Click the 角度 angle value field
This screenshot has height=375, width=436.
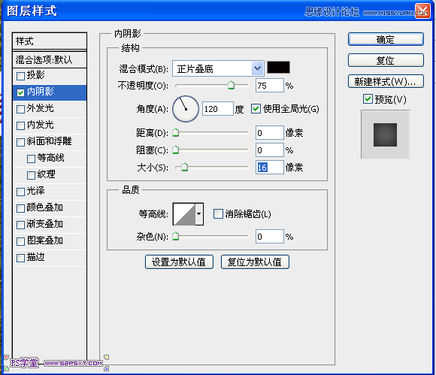tap(218, 109)
